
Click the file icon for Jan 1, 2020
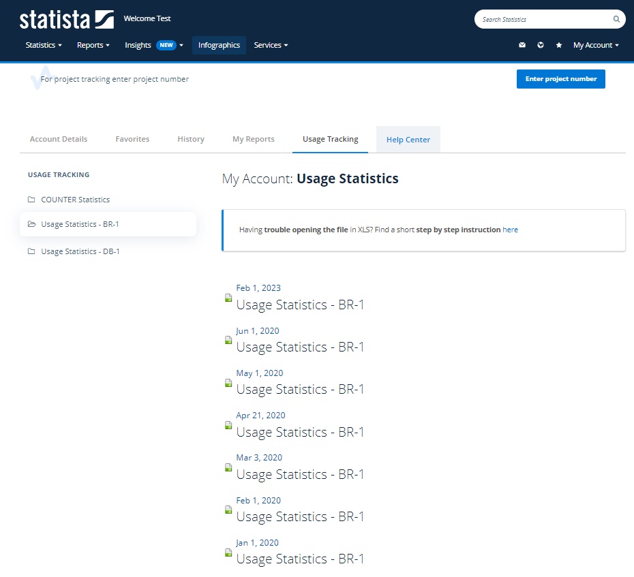(x=228, y=552)
